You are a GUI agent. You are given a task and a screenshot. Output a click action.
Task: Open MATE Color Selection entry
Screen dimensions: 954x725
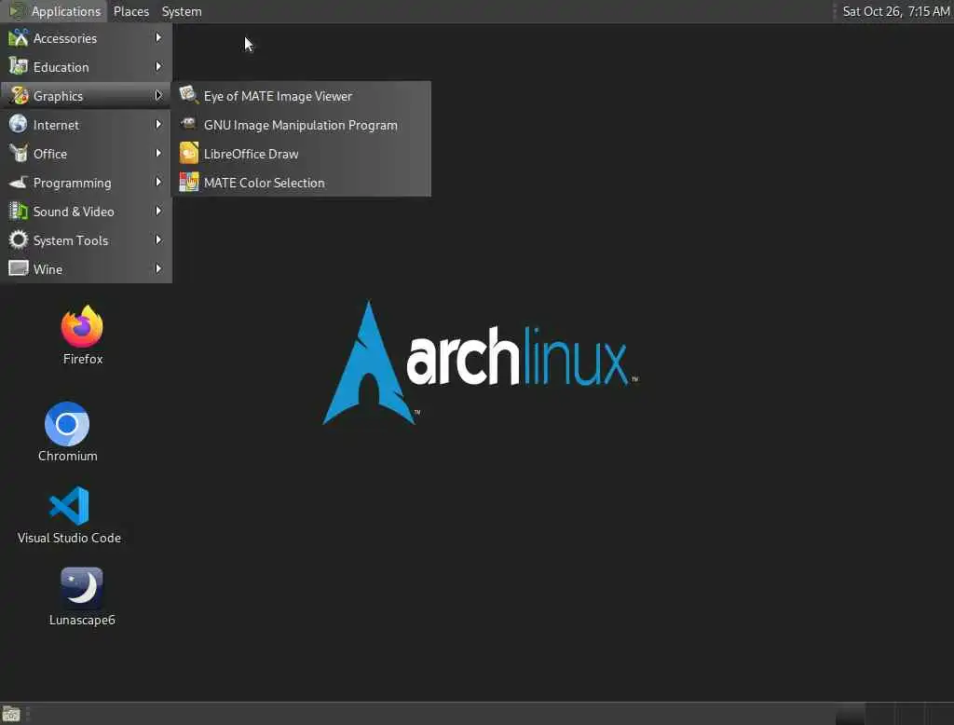[302, 183]
